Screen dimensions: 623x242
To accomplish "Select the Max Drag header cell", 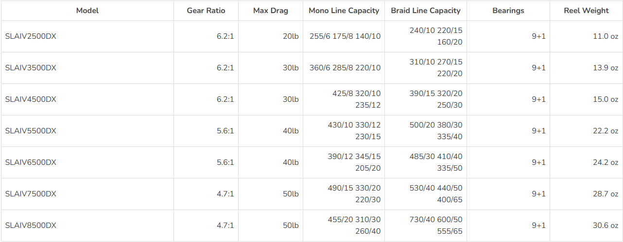I will pyautogui.click(x=271, y=11).
